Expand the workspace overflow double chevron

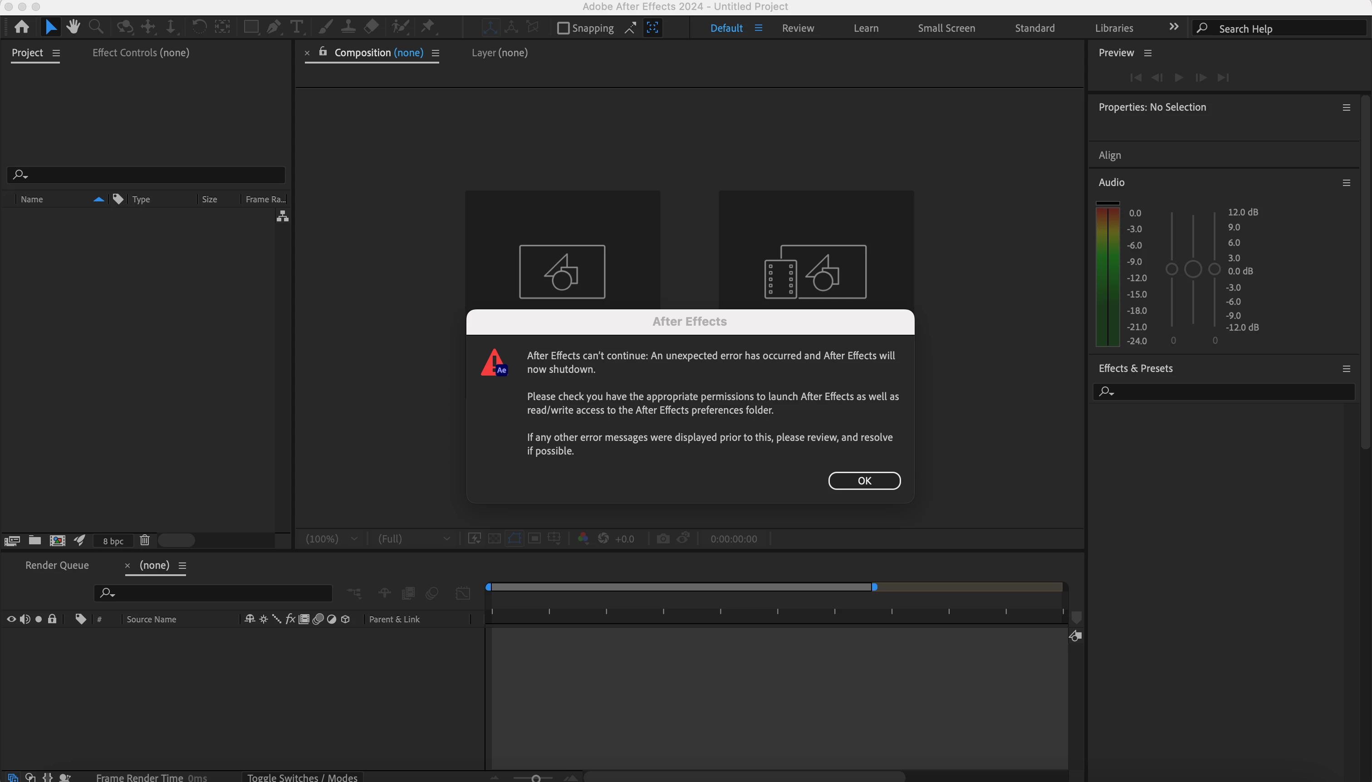(x=1173, y=27)
